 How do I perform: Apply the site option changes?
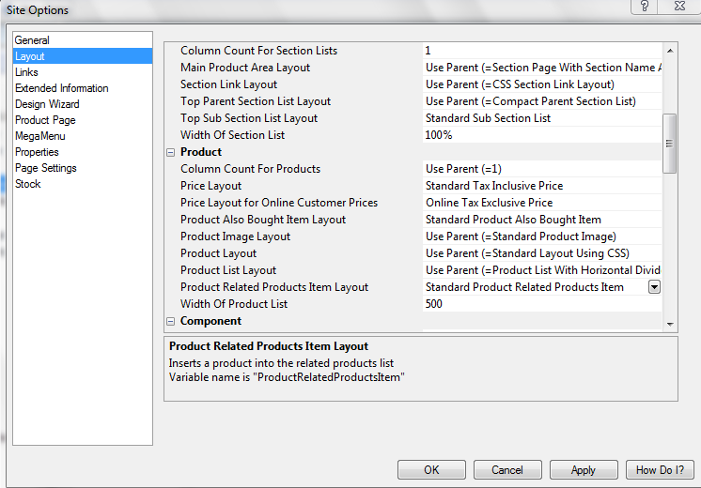(x=583, y=469)
